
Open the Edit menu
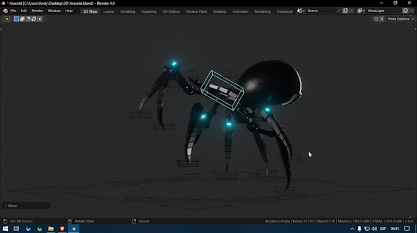pyautogui.click(x=24, y=11)
